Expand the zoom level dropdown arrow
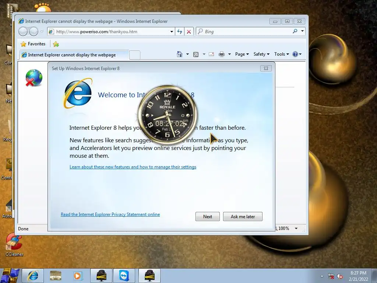This screenshot has width=377, height=283. (296, 228)
